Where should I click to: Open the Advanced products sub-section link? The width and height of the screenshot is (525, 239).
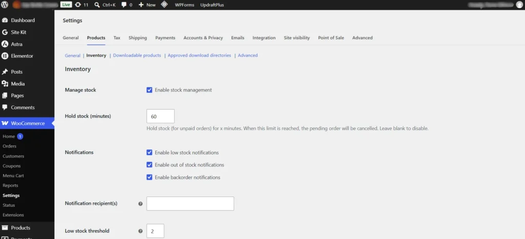click(248, 55)
